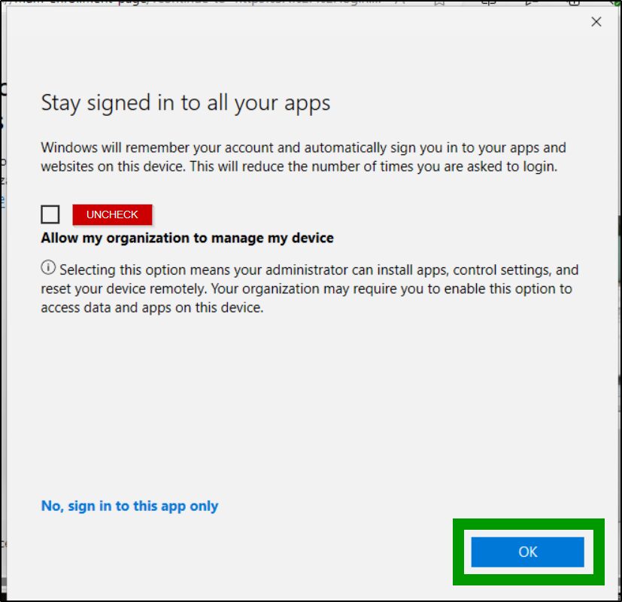
Task: Click the red UNCHECK highlight label
Action: click(x=111, y=214)
